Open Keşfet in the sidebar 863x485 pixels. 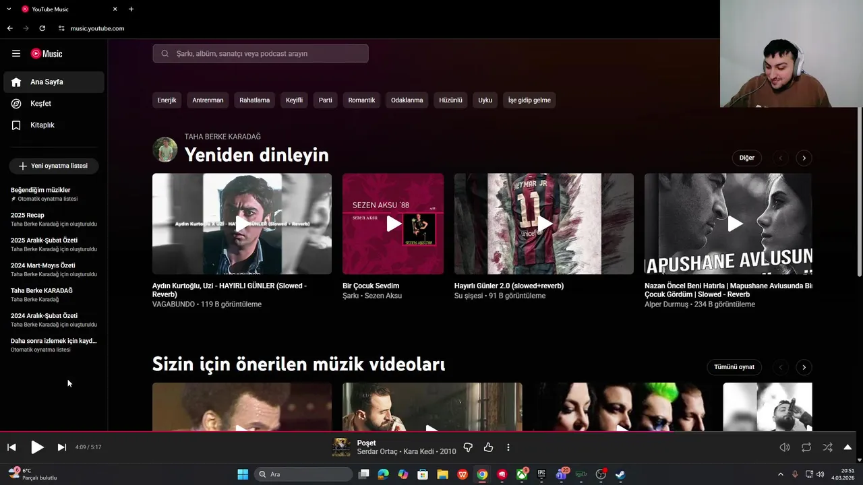click(x=54, y=104)
